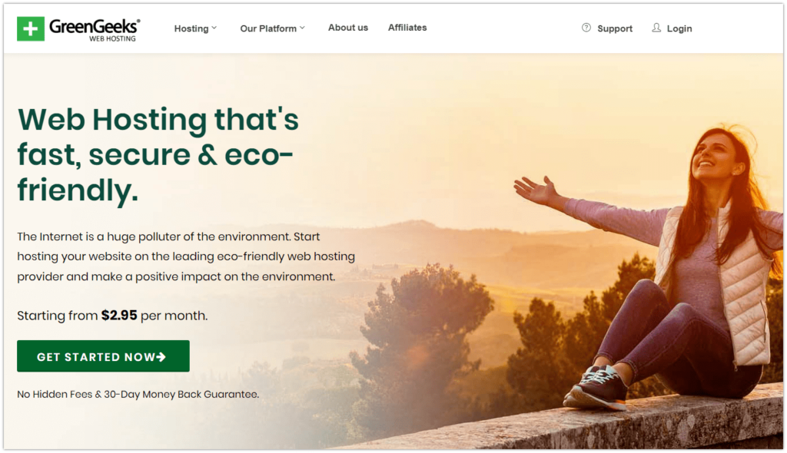Screen dimensions: 787x453
Task: Click the woman's sneaker in hero photo
Action: coord(596,388)
